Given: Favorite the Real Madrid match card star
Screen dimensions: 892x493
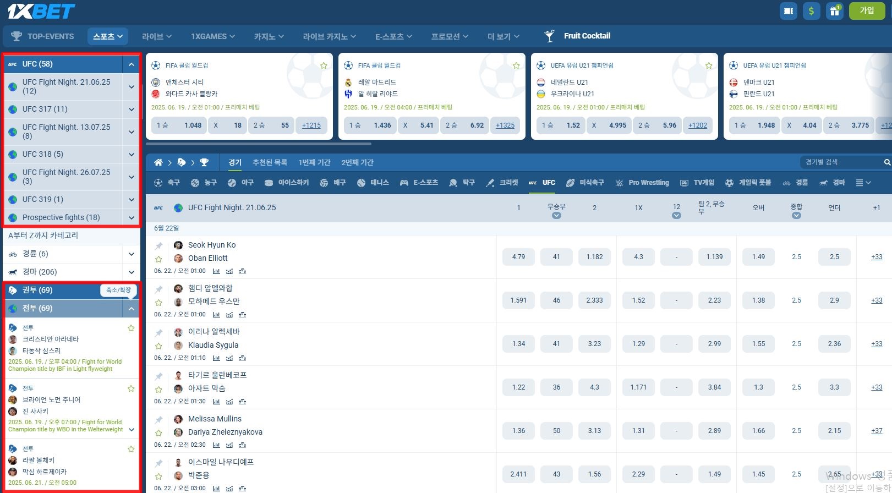Looking at the screenshot, I should pyautogui.click(x=516, y=65).
